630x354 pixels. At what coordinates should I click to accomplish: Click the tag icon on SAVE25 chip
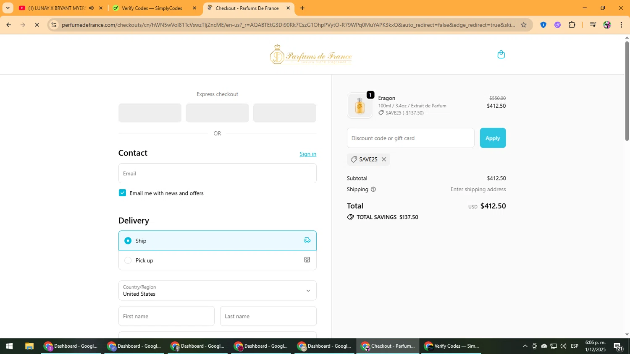[x=354, y=159]
